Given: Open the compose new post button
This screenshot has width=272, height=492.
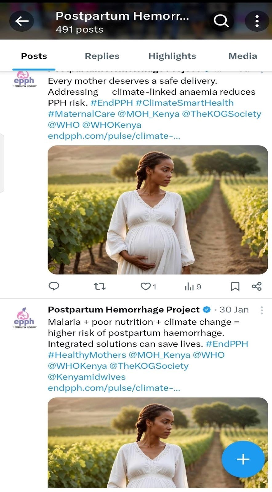Looking at the screenshot, I should pyautogui.click(x=243, y=458).
